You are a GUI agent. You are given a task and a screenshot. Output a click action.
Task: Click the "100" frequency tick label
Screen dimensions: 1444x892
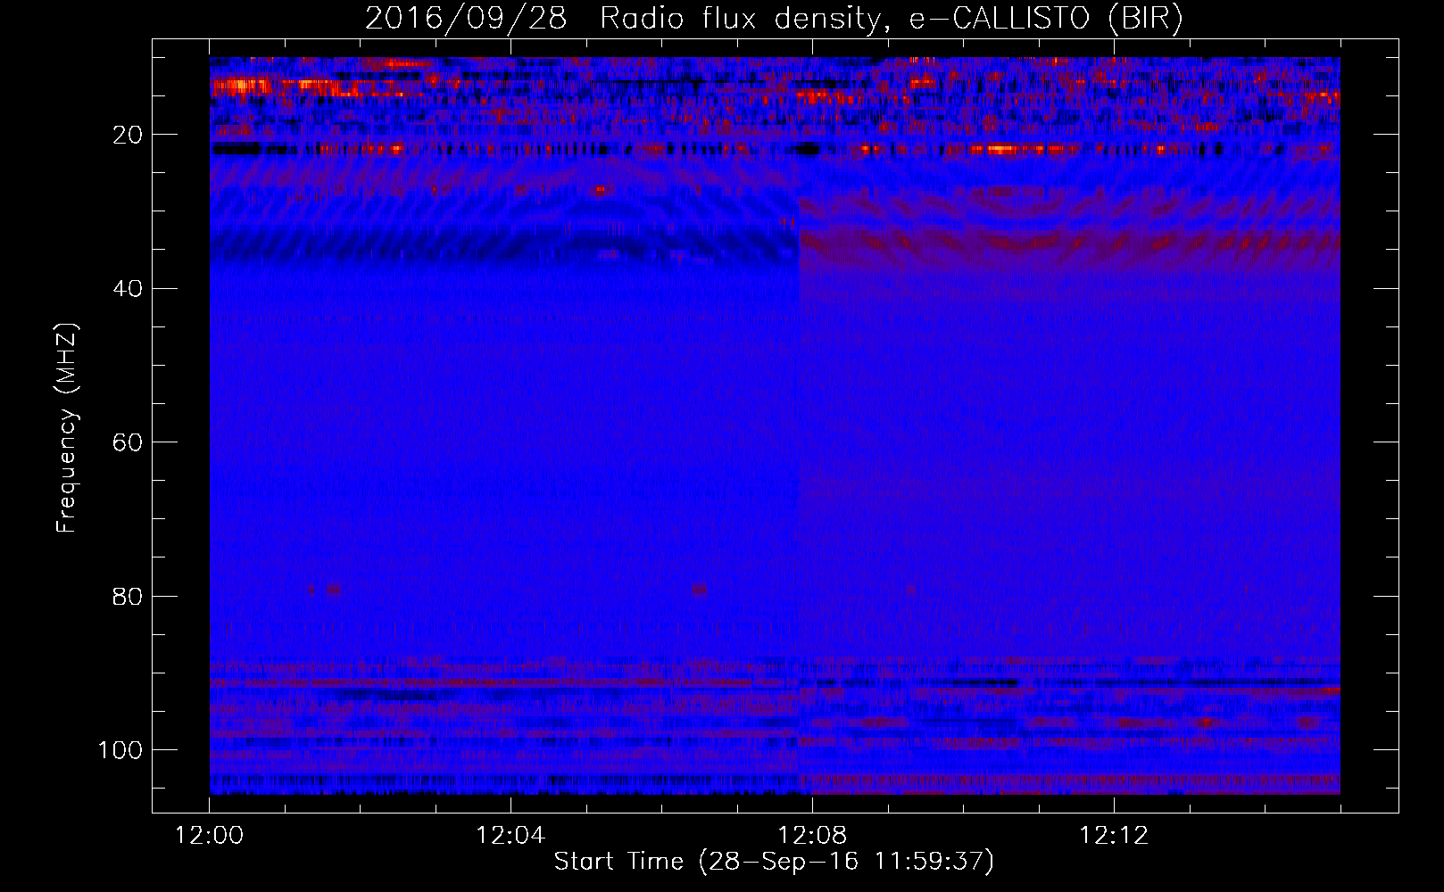coord(120,750)
